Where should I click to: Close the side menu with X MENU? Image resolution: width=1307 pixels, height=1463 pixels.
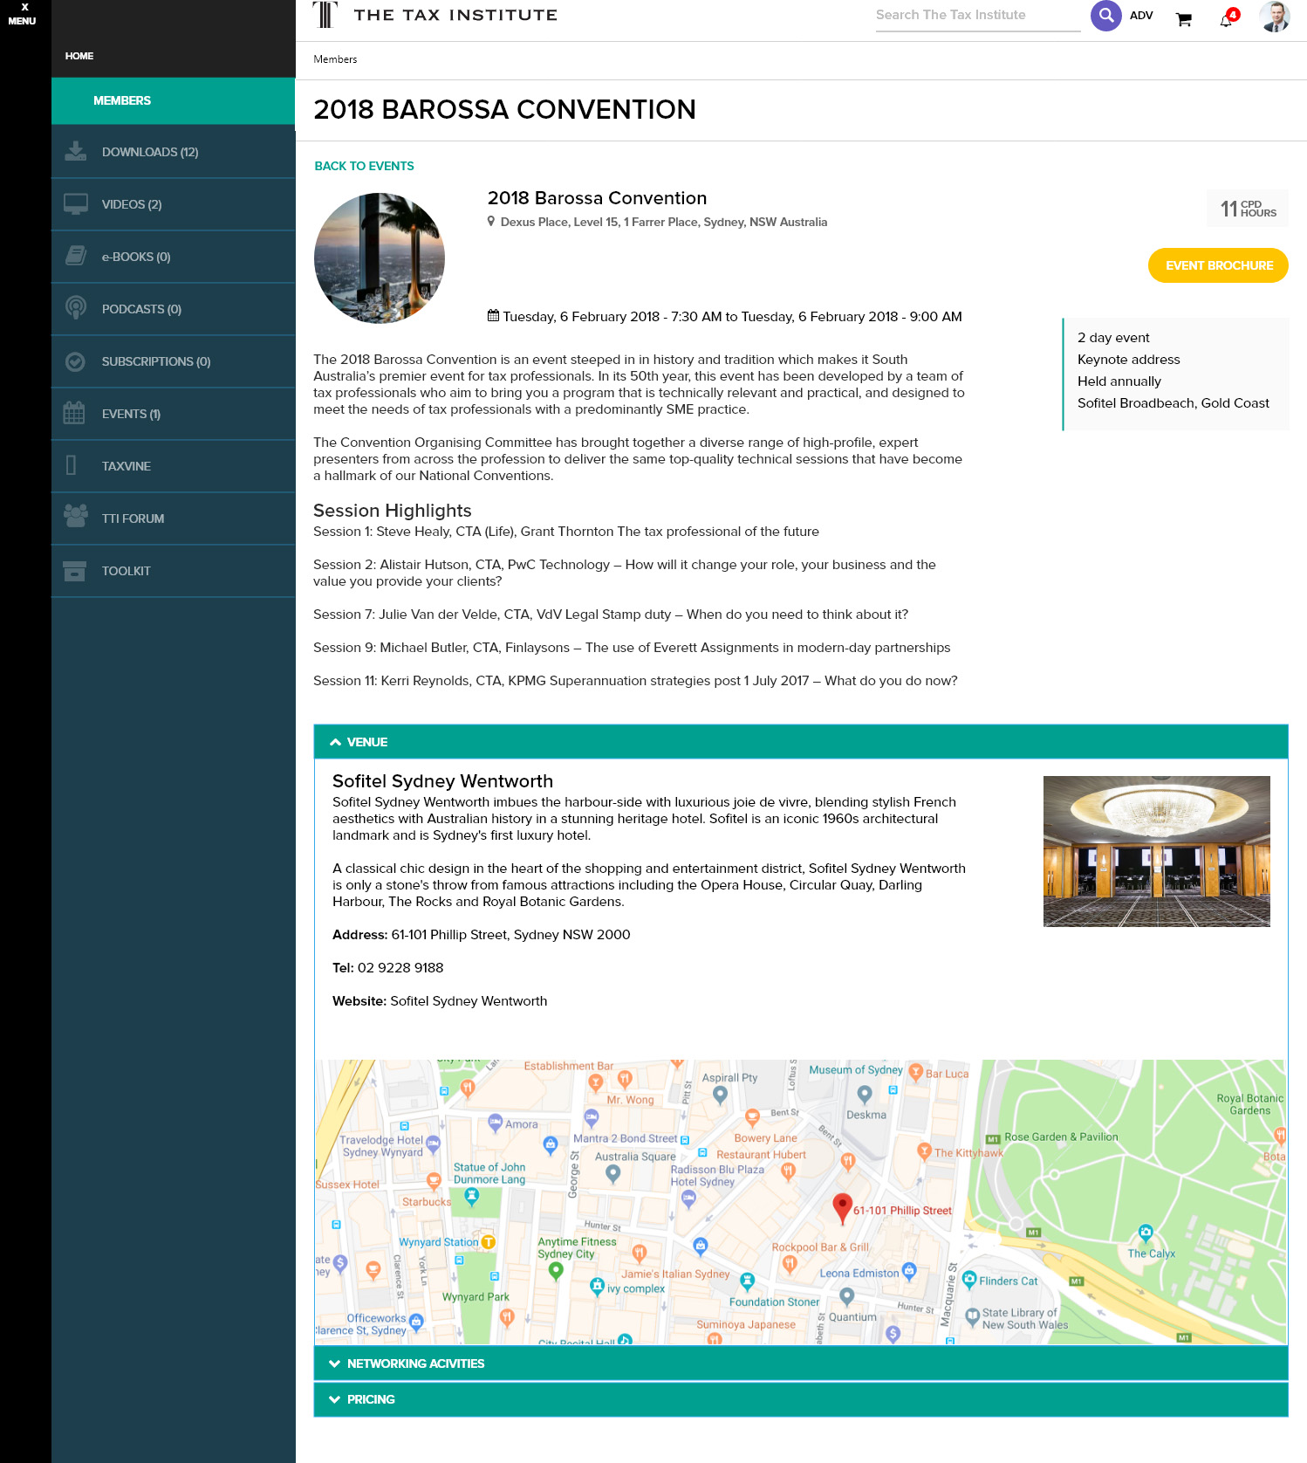pyautogui.click(x=23, y=14)
